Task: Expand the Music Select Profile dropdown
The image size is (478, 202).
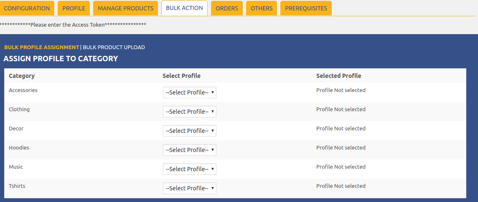Action: [x=189, y=169]
